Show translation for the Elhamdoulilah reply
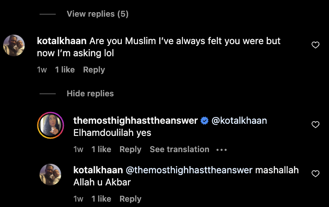Screen dimensions: 329x207 pos(179,149)
